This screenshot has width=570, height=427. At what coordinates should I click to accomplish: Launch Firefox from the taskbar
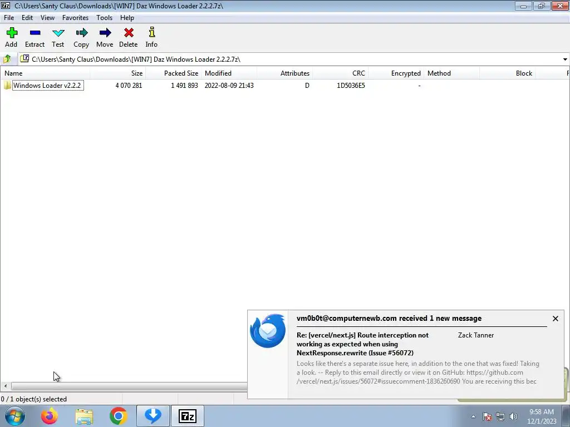click(x=49, y=416)
